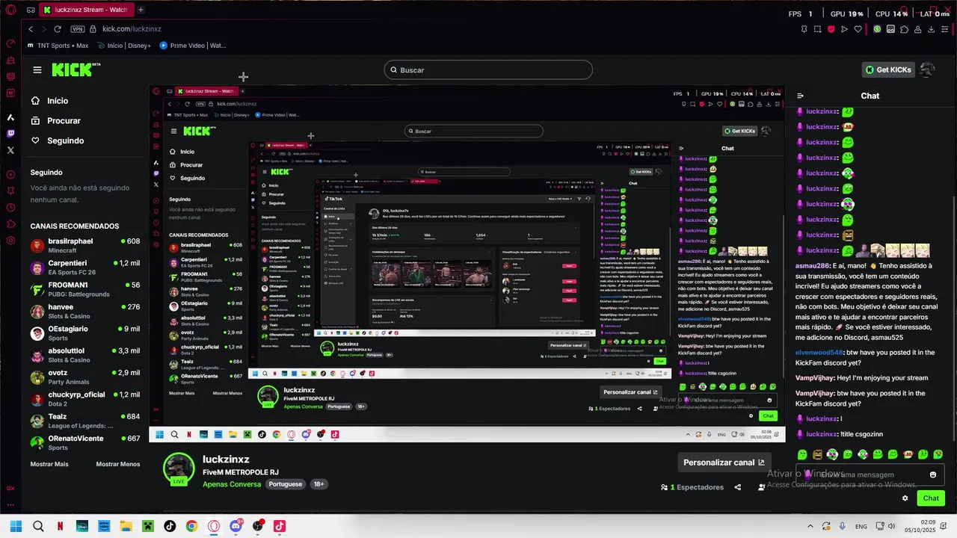Collapse list with Mostrar Menos
This screenshot has width=957, height=538.
(x=118, y=464)
